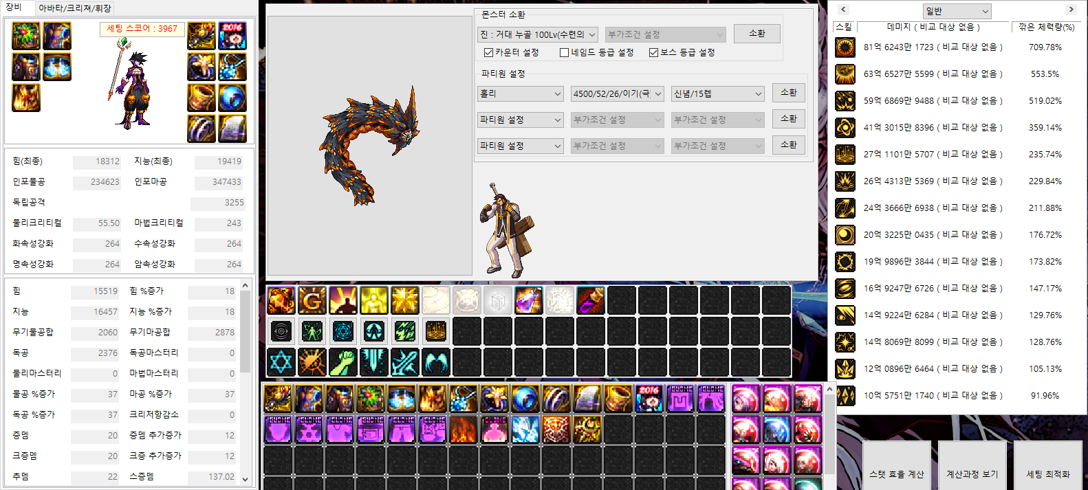Select the blue sapphire necklace in equipment panel
The width and height of the screenshot is (1088, 490).
(232, 67)
